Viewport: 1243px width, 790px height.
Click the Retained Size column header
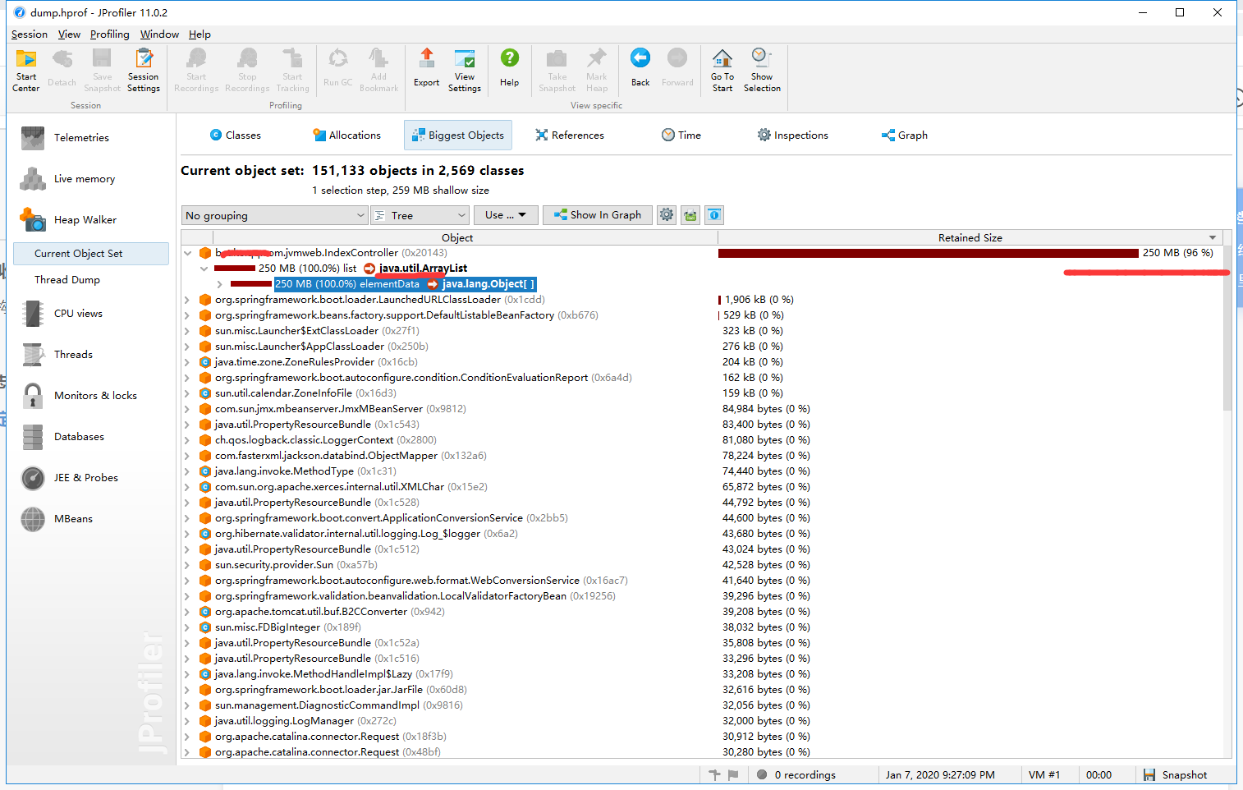[970, 237]
